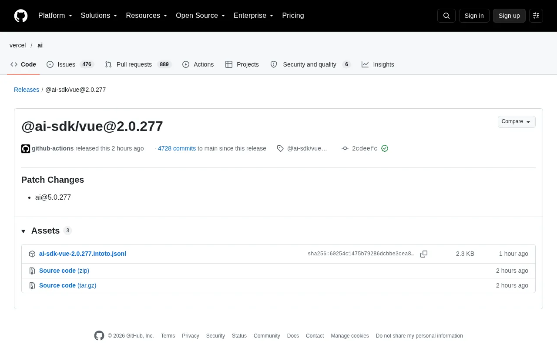
Task: Open the Projects tab
Action: (x=242, y=64)
